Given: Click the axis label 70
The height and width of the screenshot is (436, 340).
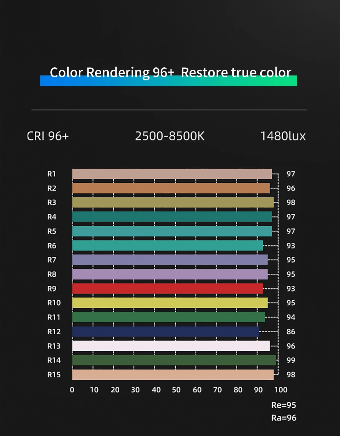Looking at the screenshot, I should (217, 390).
